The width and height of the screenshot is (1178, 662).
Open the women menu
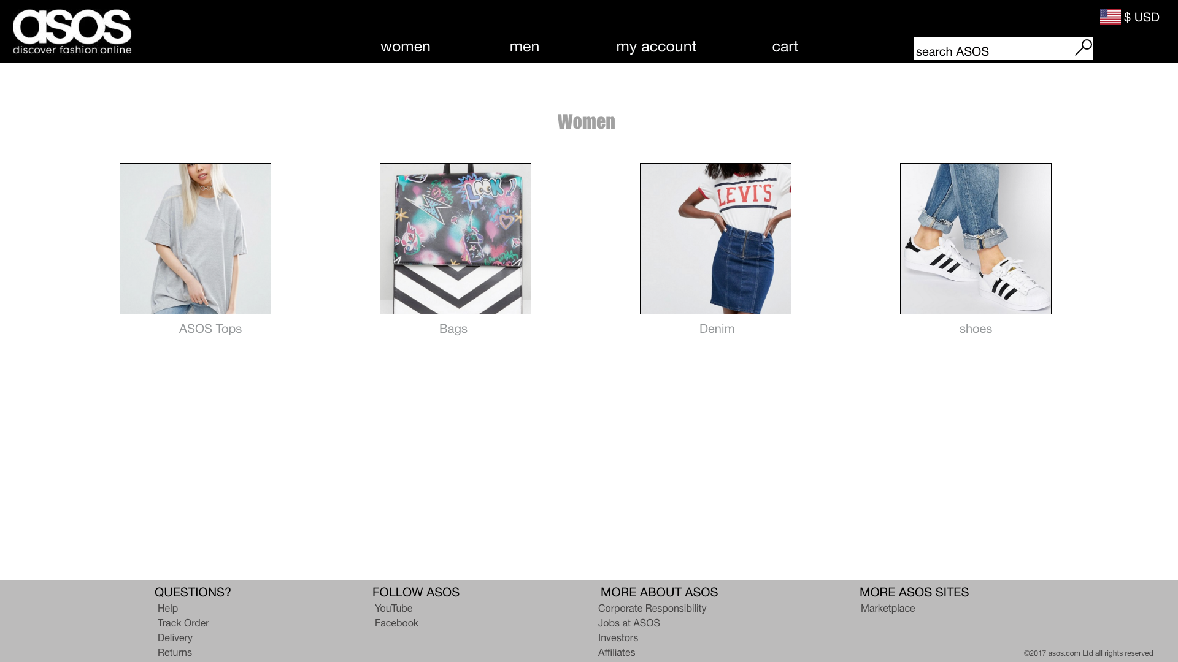click(406, 47)
